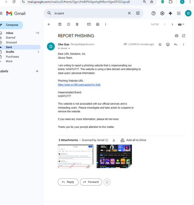Click the Reply button below email
Image resolution: width=194 pixels, height=205 pixels.
pyautogui.click(x=68, y=182)
